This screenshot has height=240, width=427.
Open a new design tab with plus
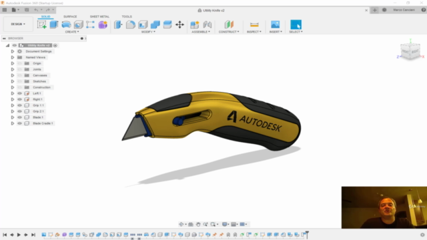tap(375, 11)
